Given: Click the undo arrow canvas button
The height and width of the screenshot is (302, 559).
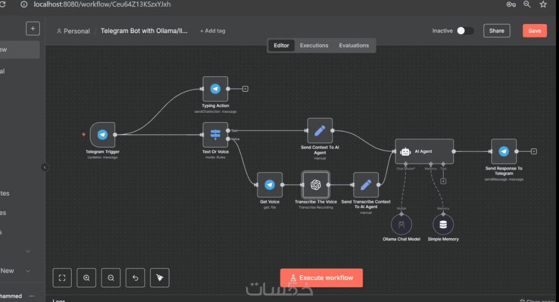Looking at the screenshot, I should pyautogui.click(x=135, y=278).
